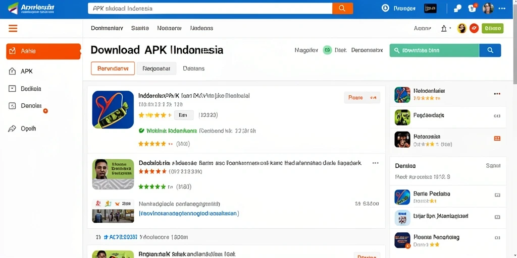Select the Opoth share icon in sidebar

click(x=12, y=128)
